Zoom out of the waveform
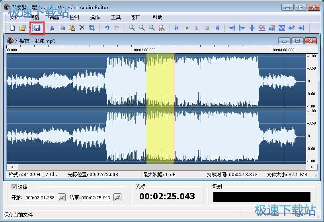The image size is (324, 222). (142, 28)
